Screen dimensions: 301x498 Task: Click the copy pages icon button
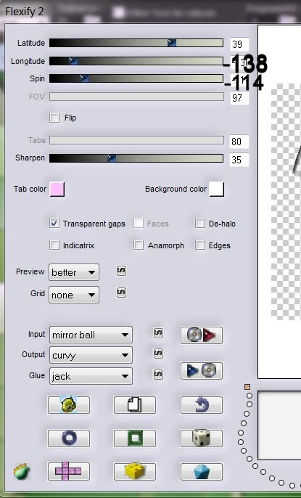pyautogui.click(x=135, y=405)
